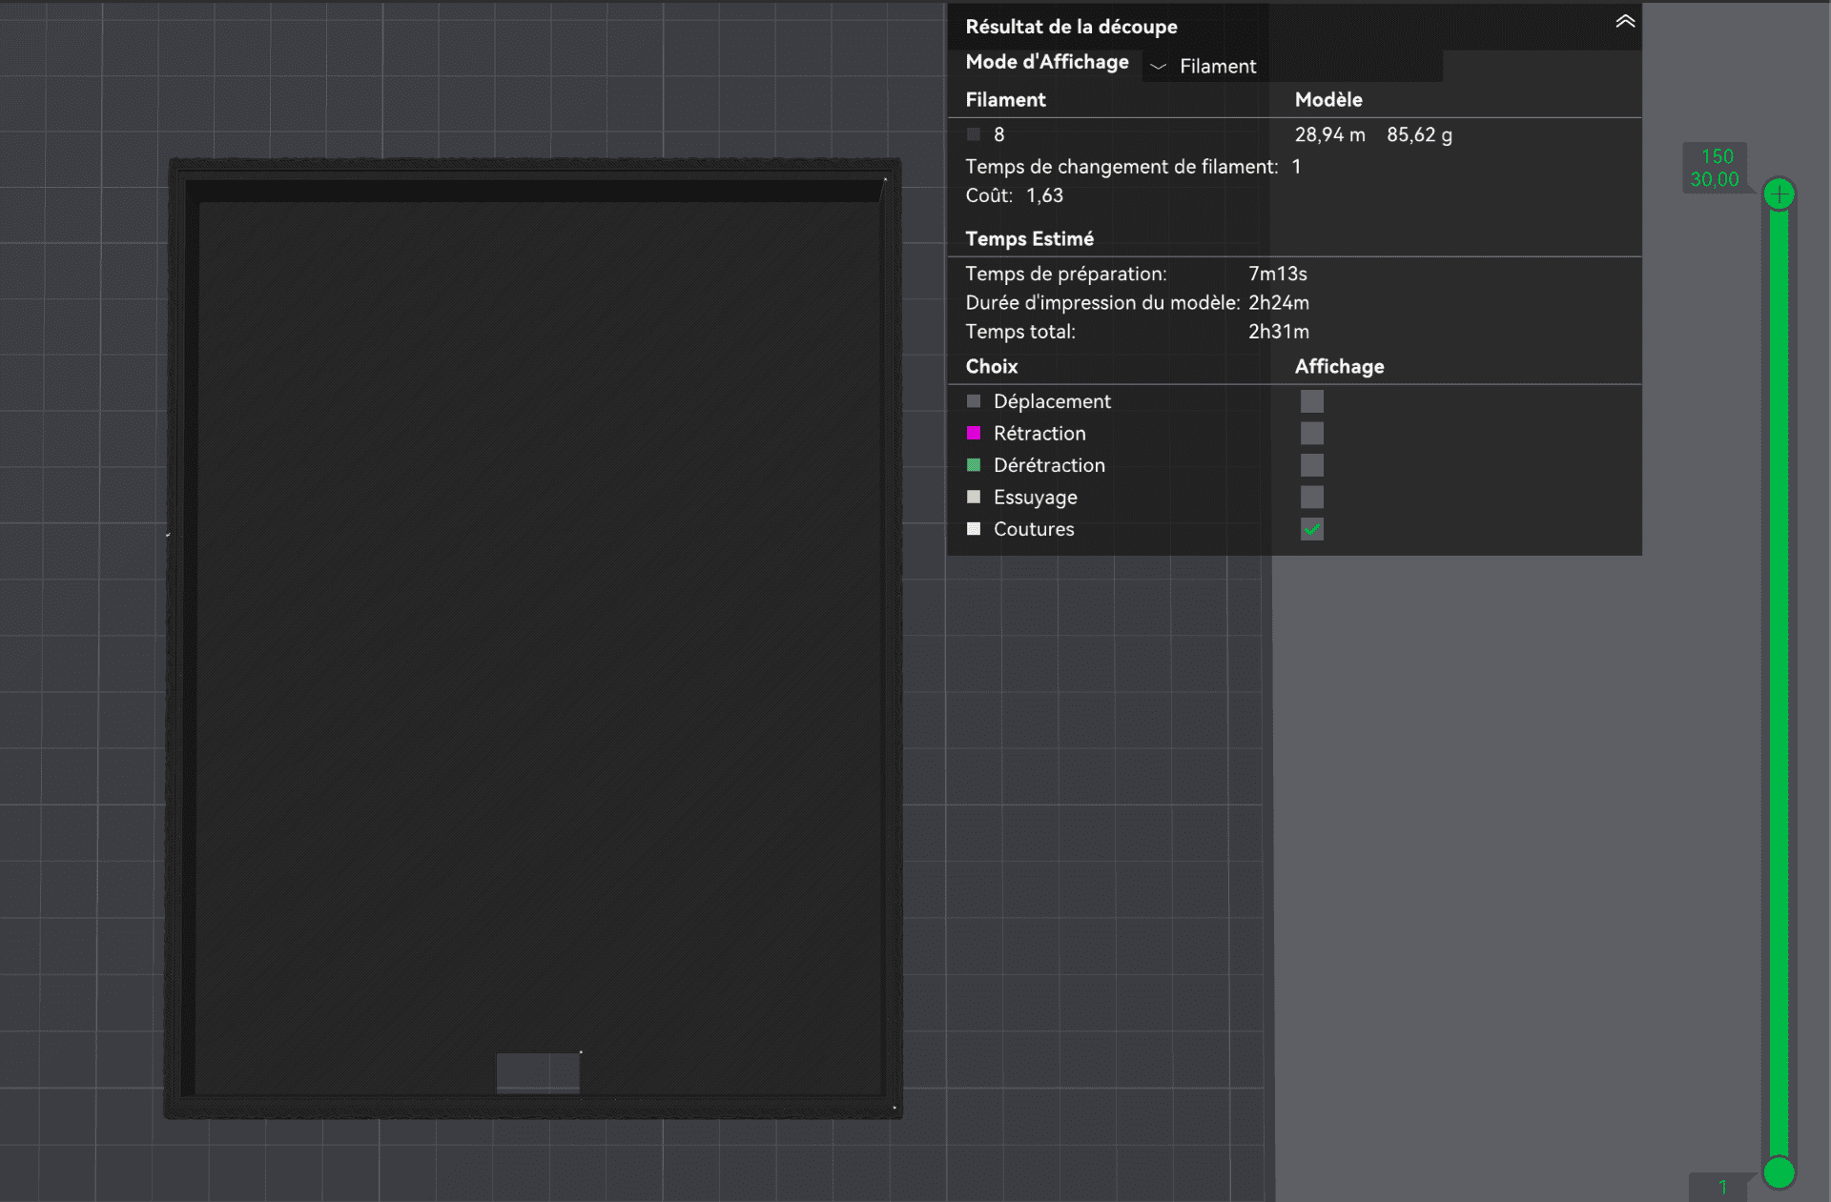Click the Essuyage legend color icon
The image size is (1831, 1202).
click(973, 498)
